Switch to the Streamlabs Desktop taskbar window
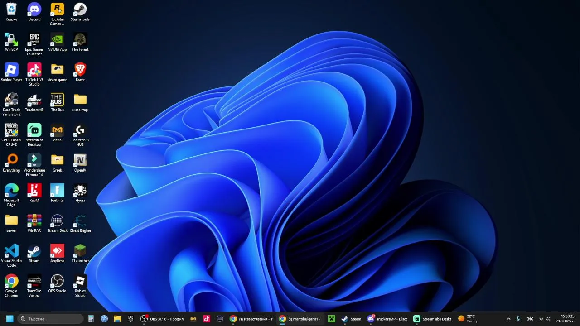 pyautogui.click(x=433, y=319)
